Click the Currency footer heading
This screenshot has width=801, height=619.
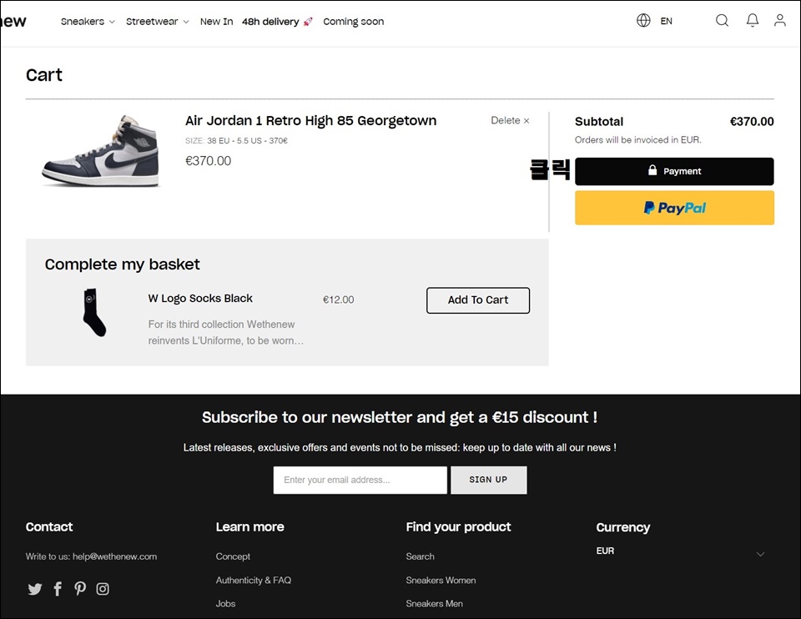tap(622, 527)
